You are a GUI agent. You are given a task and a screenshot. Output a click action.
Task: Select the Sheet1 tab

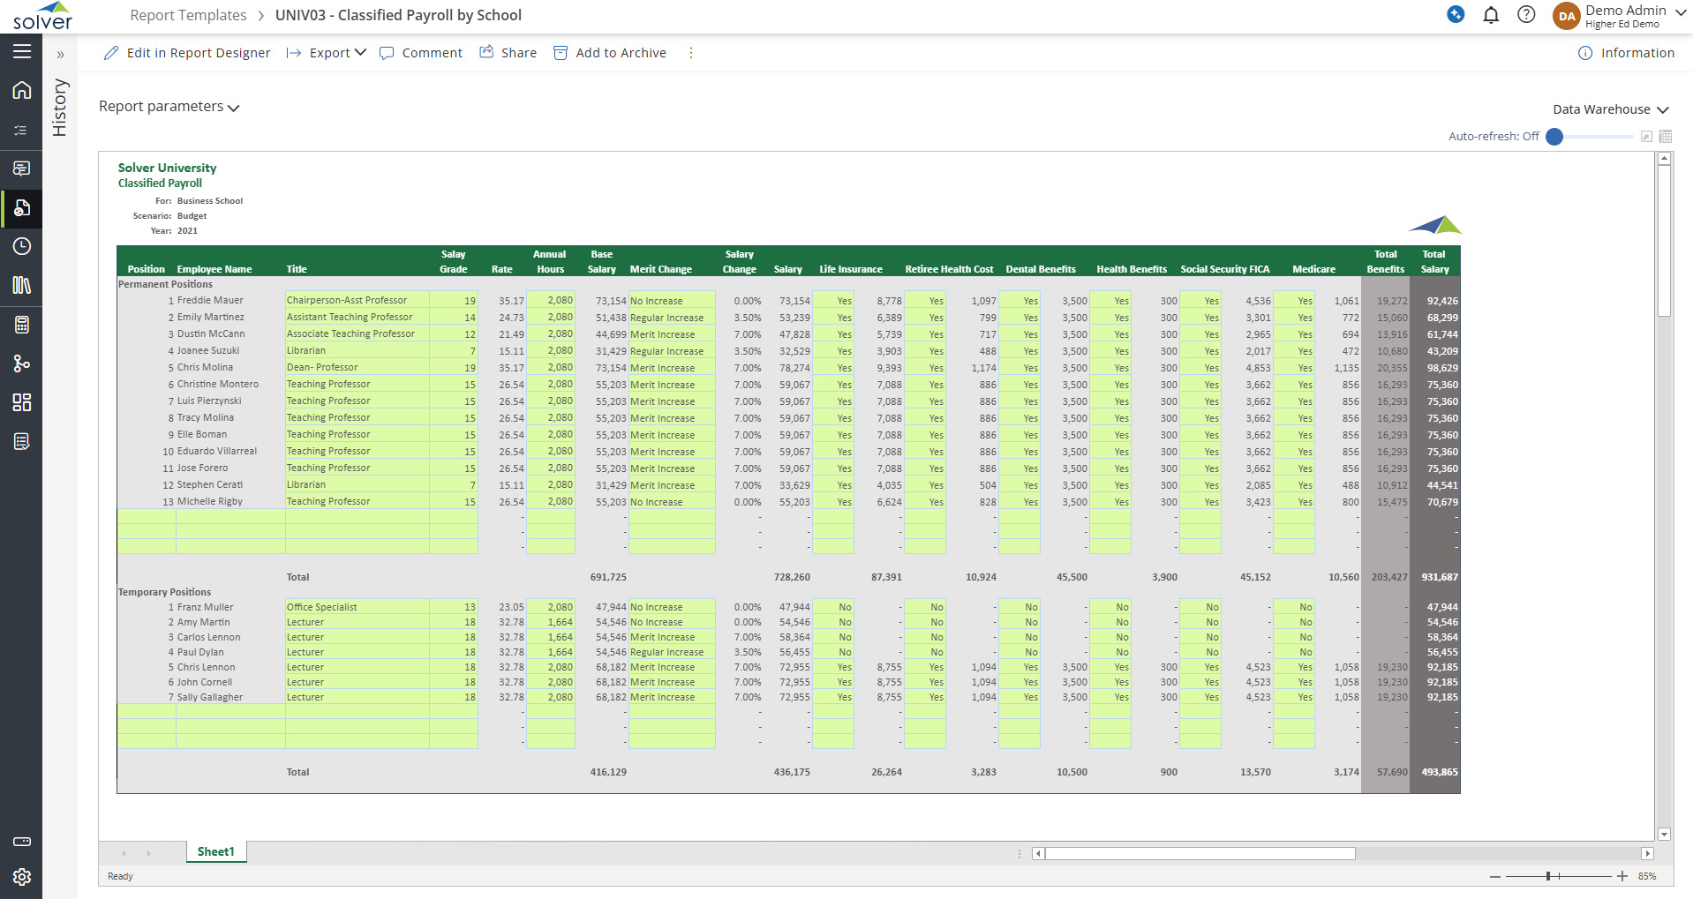215,851
